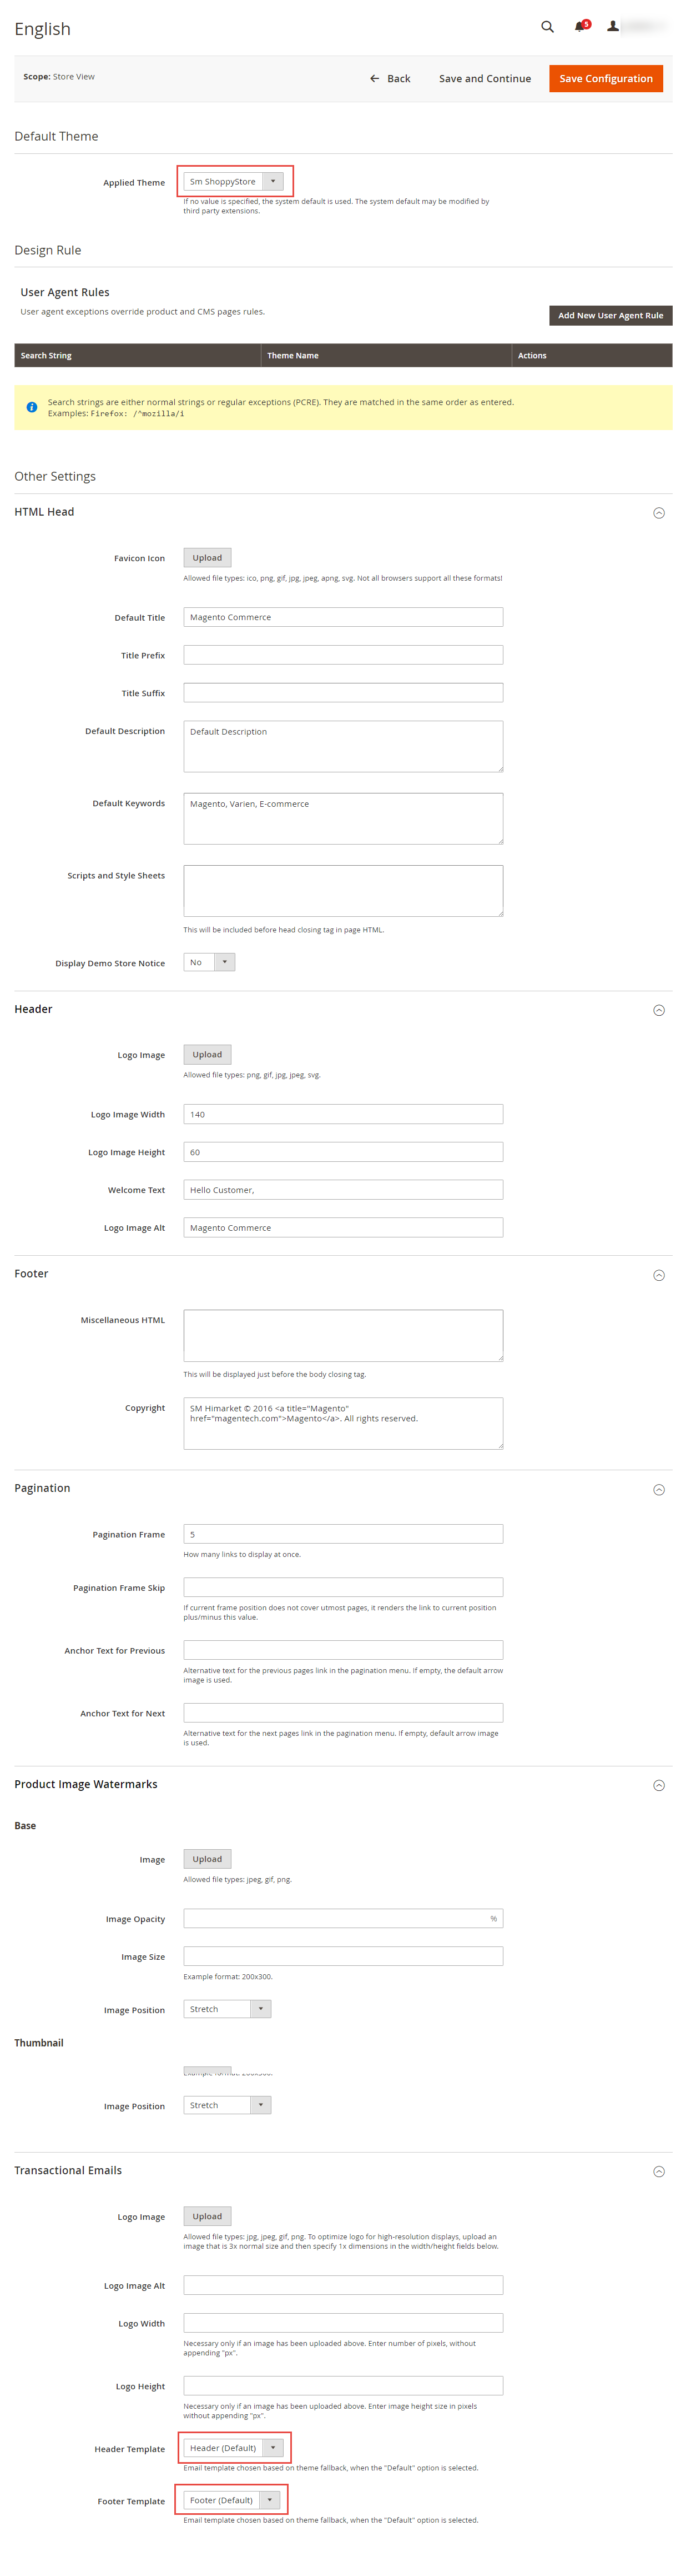This screenshot has width=691, height=2576.
Task: Collapse the Header section toggle icon
Action: tap(658, 1010)
